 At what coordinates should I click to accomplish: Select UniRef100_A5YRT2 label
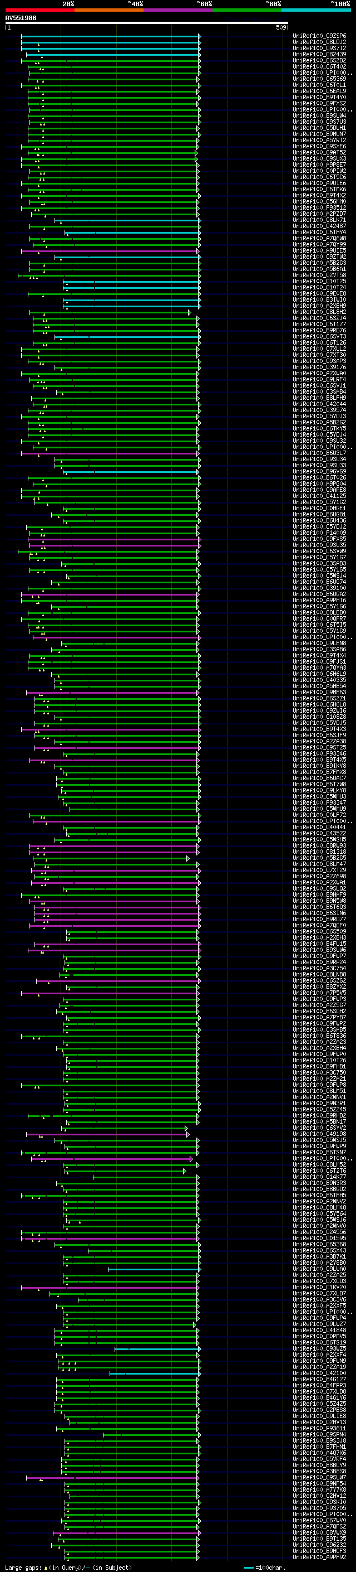tap(319, 141)
